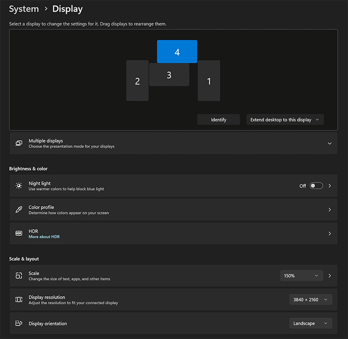The width and height of the screenshot is (348, 339).
Task: Open the Landscape orientation dropdown
Action: [x=310, y=324]
